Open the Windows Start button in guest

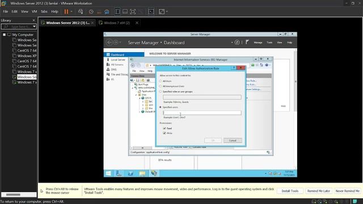click(x=108, y=173)
